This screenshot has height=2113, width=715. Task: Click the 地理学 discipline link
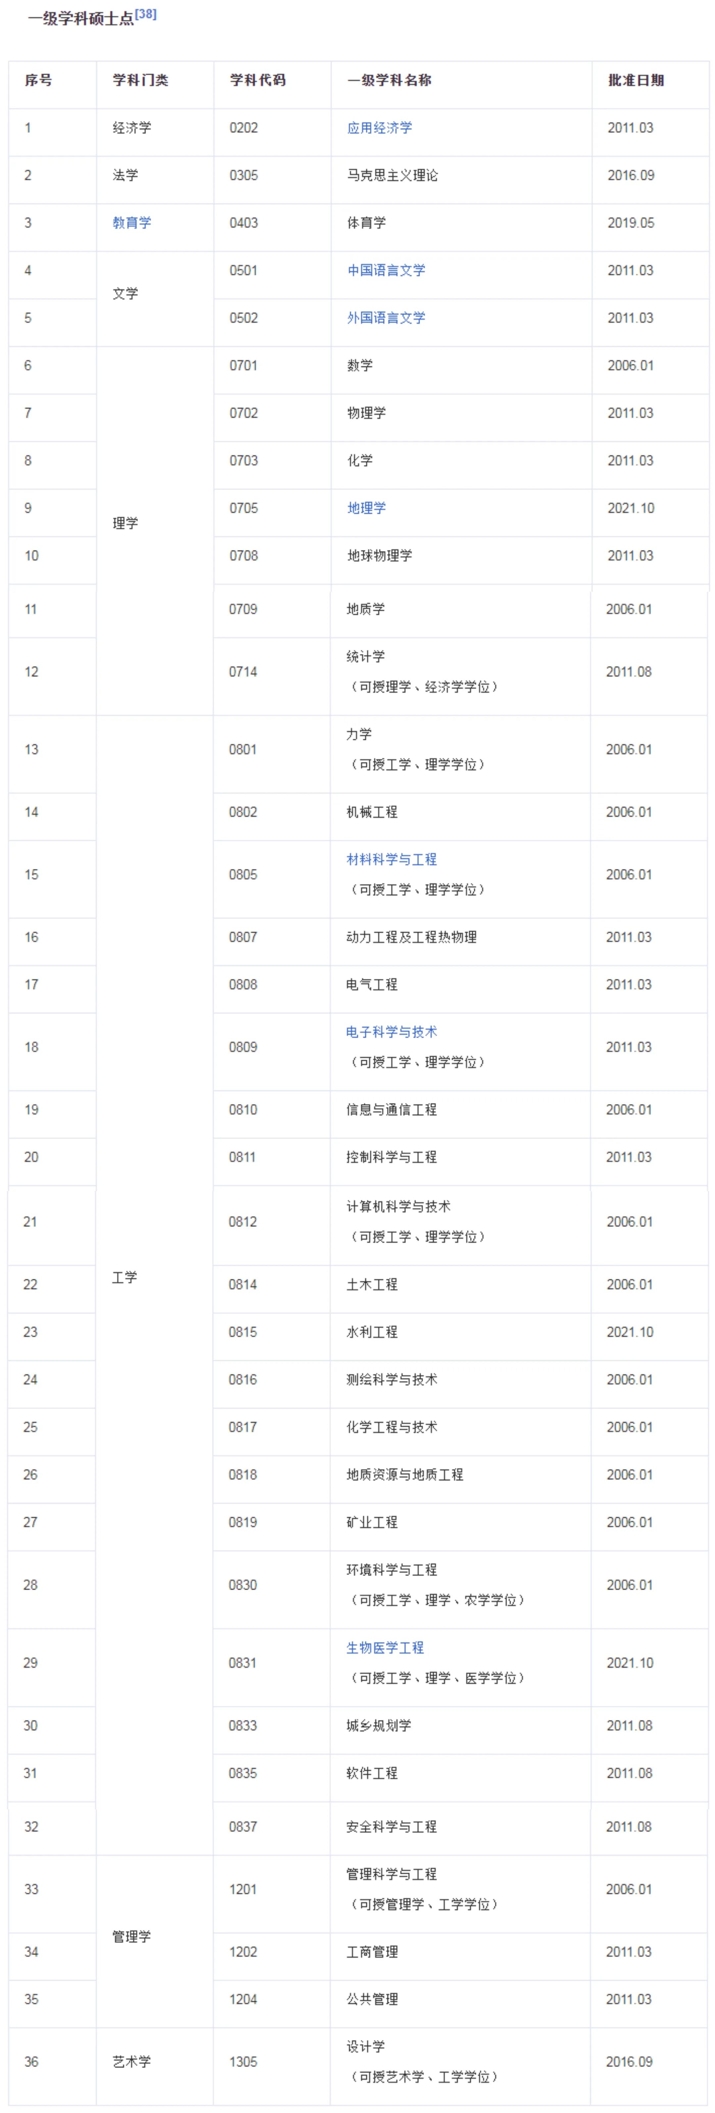(366, 508)
